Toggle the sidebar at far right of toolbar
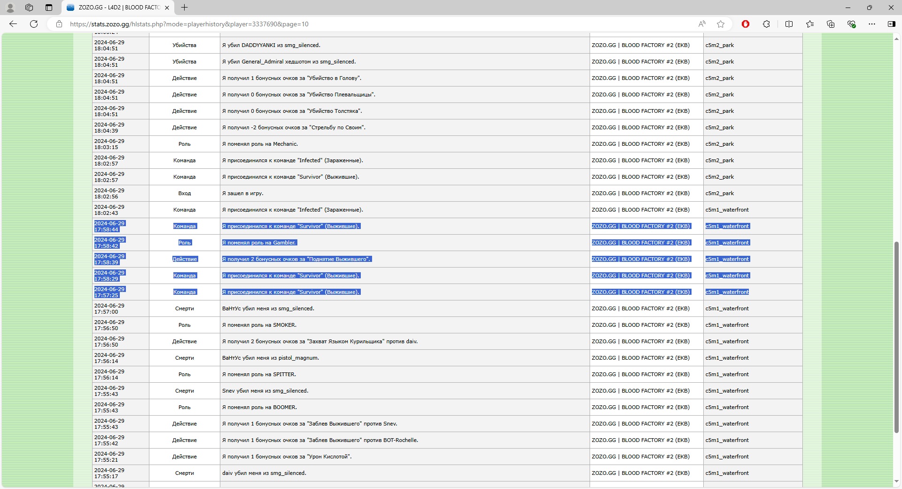The image size is (902, 489). click(891, 24)
